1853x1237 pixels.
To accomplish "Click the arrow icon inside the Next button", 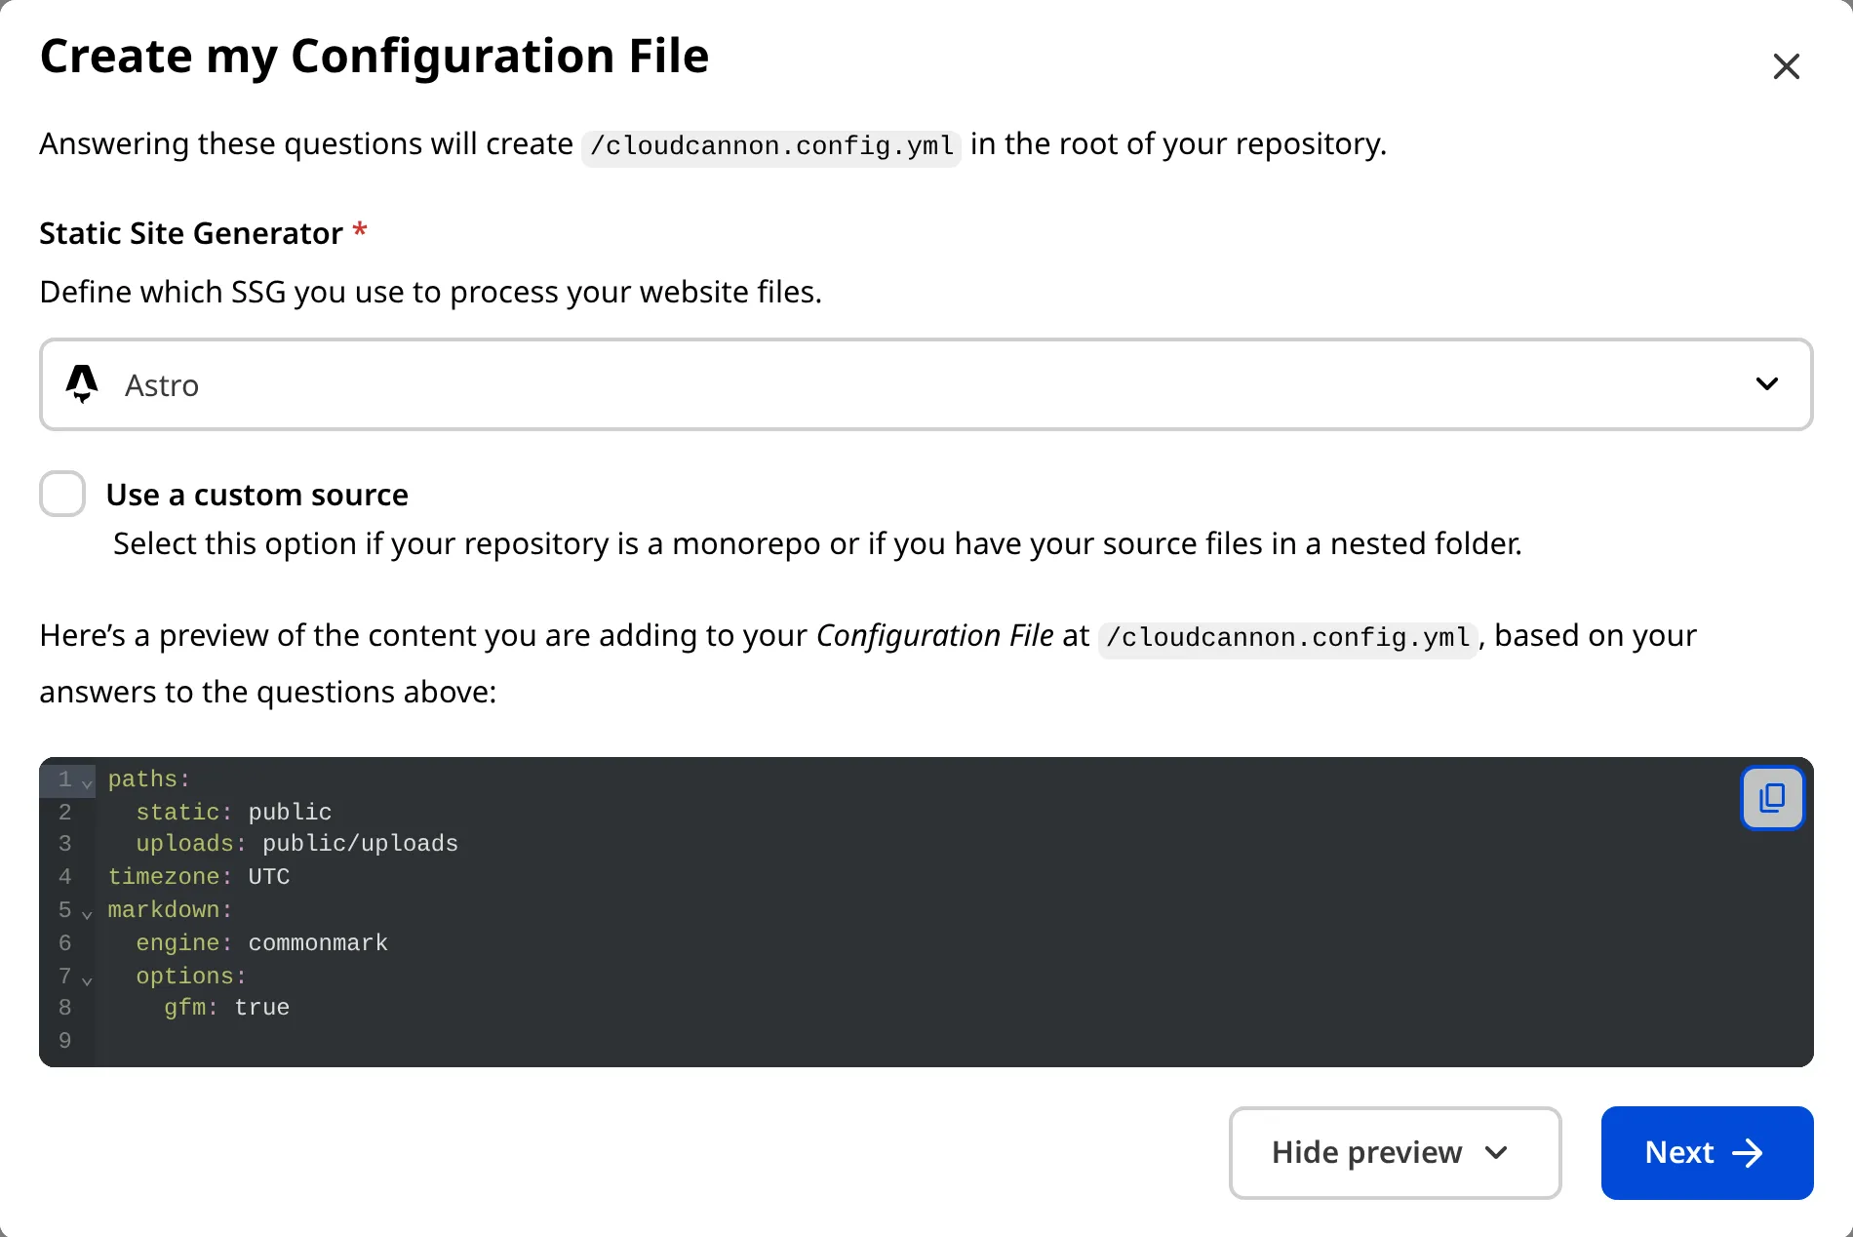I will tap(1750, 1153).
